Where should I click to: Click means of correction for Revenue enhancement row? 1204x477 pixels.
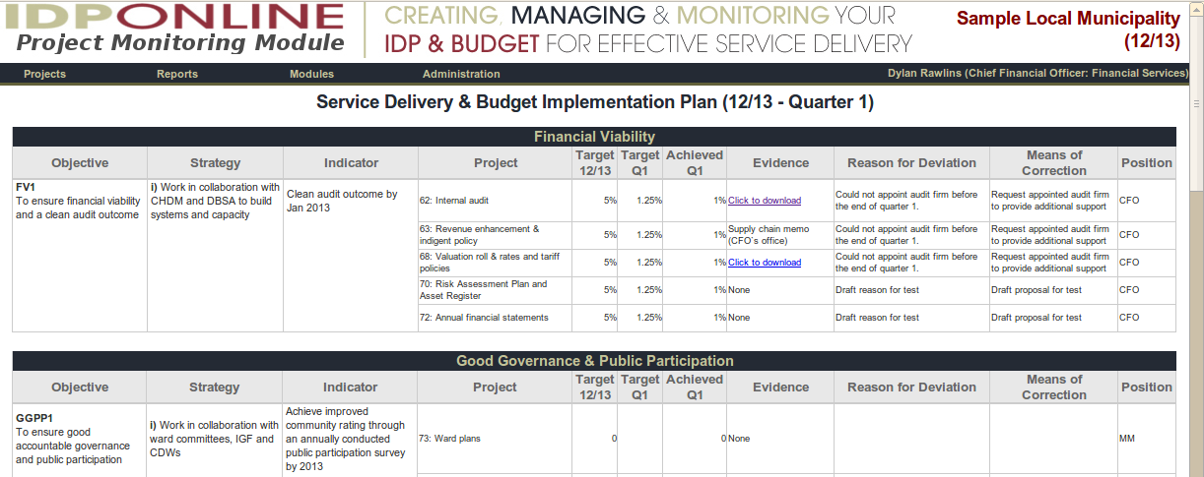click(x=1049, y=235)
